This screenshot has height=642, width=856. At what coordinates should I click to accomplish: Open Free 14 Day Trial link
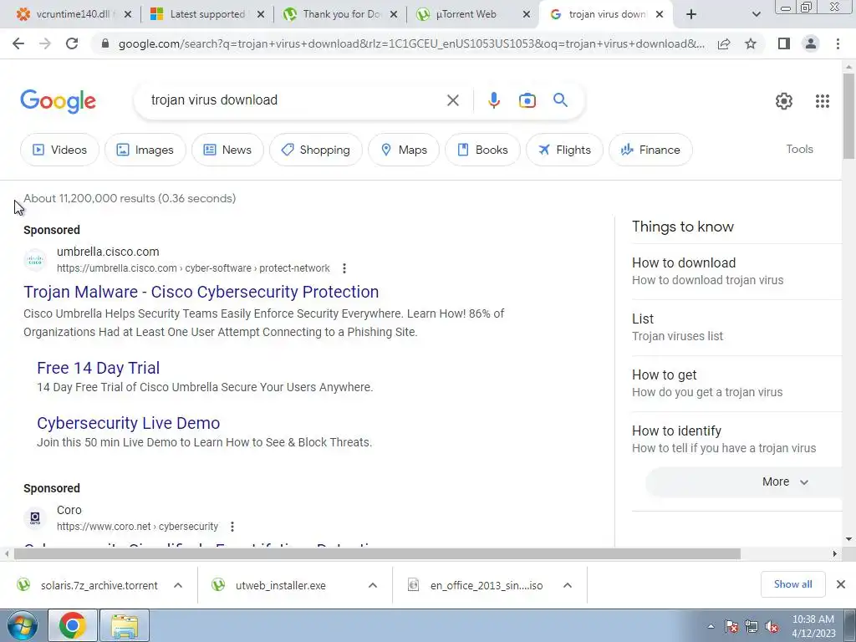click(99, 368)
